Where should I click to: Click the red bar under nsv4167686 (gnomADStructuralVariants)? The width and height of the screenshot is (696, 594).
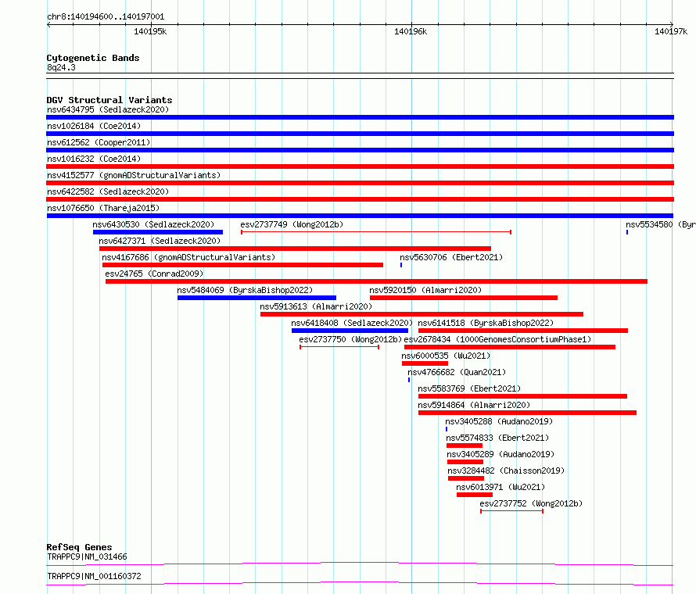pos(242,265)
